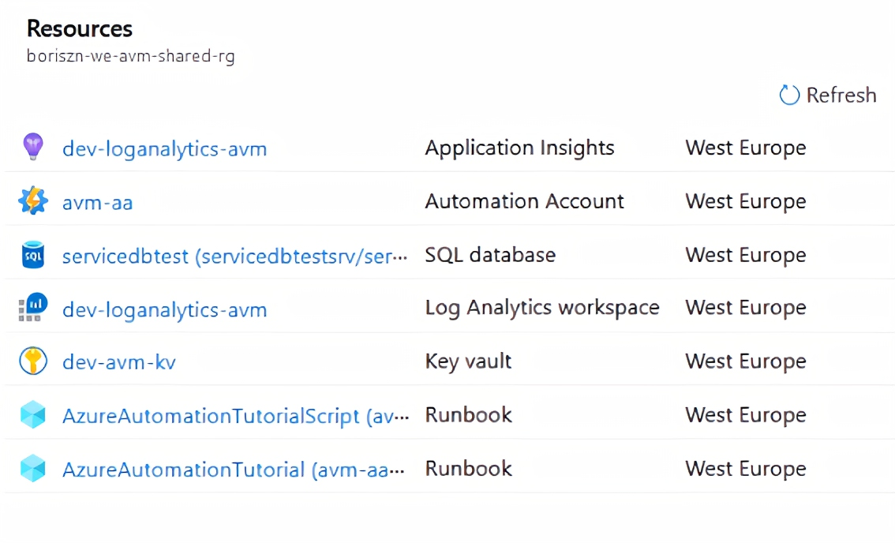This screenshot has height=543, width=895.
Task: Click the icon beside AzureAutomationTutorial (avm-aa
Action: pos(32,469)
